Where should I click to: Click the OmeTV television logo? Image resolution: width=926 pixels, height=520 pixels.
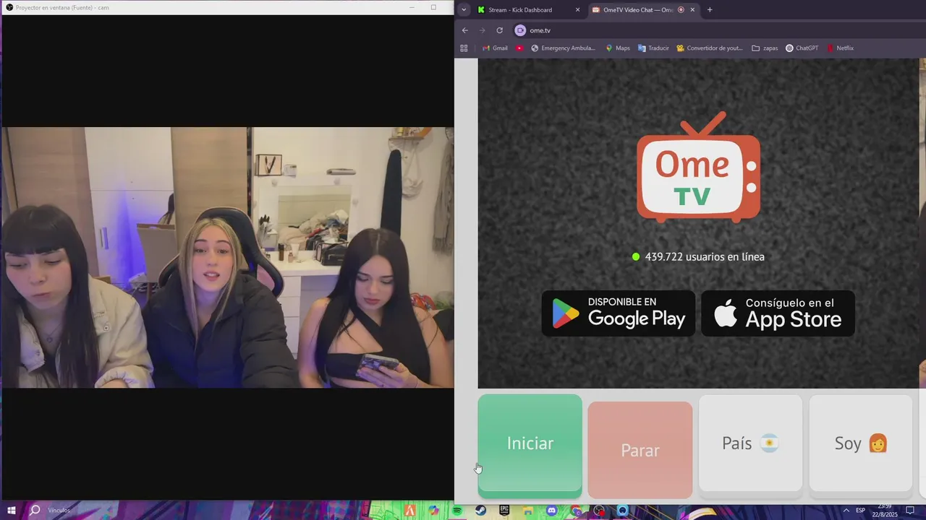point(698,168)
